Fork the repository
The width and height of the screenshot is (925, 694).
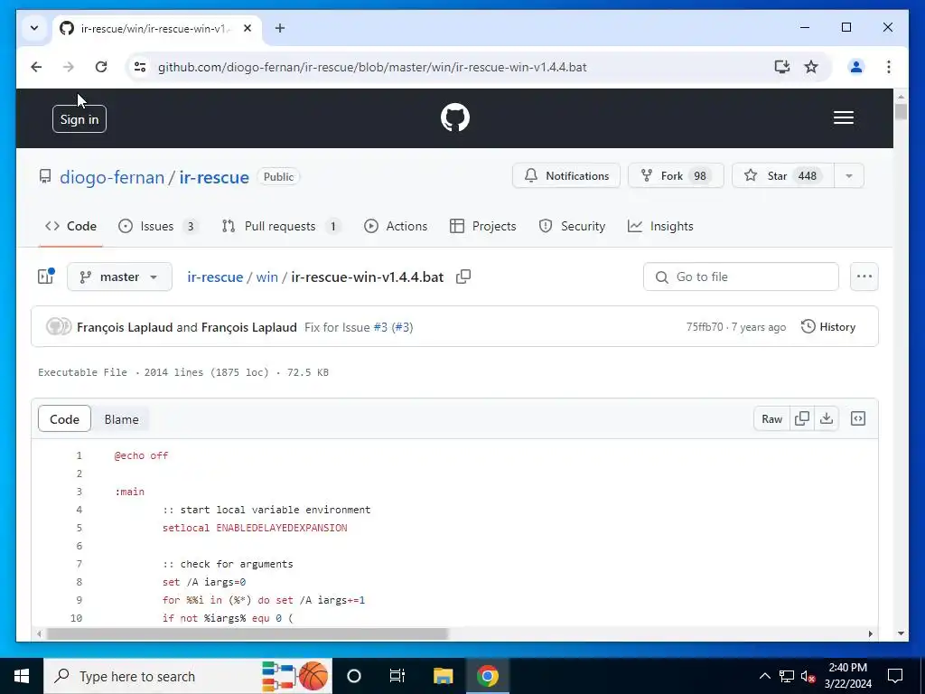point(676,176)
